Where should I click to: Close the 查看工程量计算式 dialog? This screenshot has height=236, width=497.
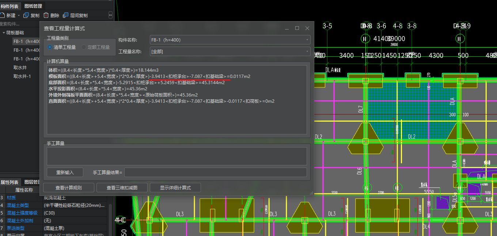tap(307, 28)
